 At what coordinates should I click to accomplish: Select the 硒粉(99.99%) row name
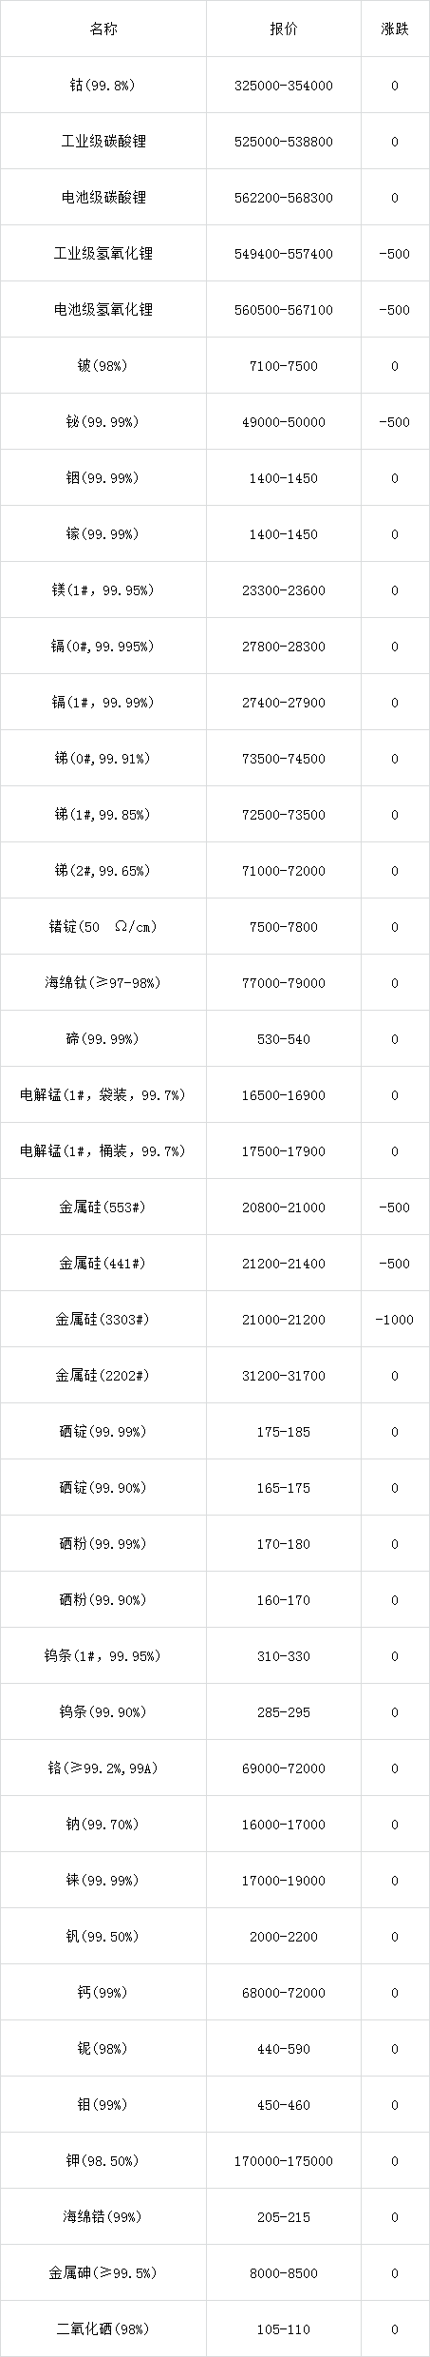click(x=103, y=1544)
